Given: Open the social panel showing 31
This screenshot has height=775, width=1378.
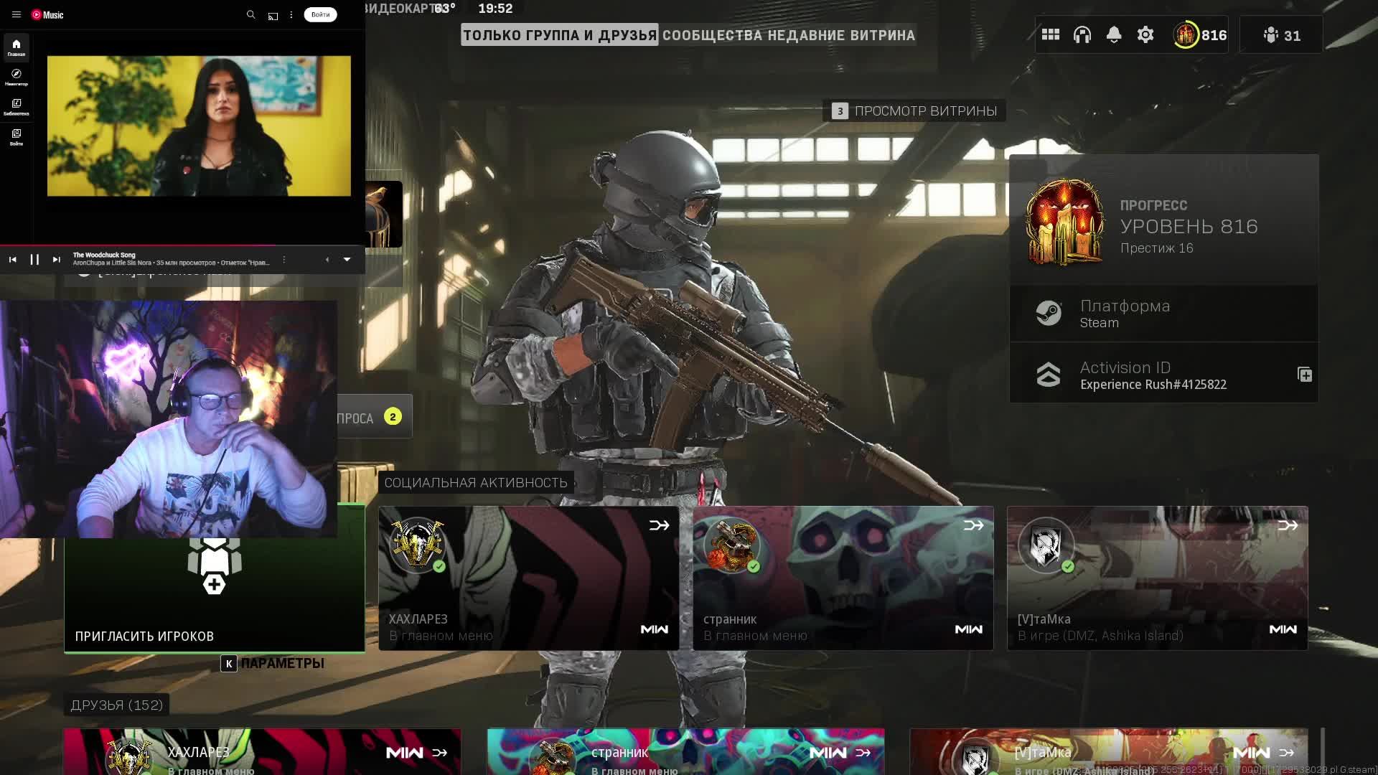Looking at the screenshot, I should point(1282,35).
